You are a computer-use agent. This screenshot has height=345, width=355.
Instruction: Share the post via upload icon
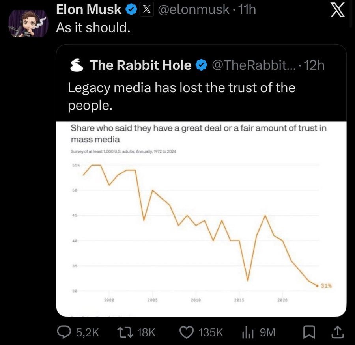338,333
